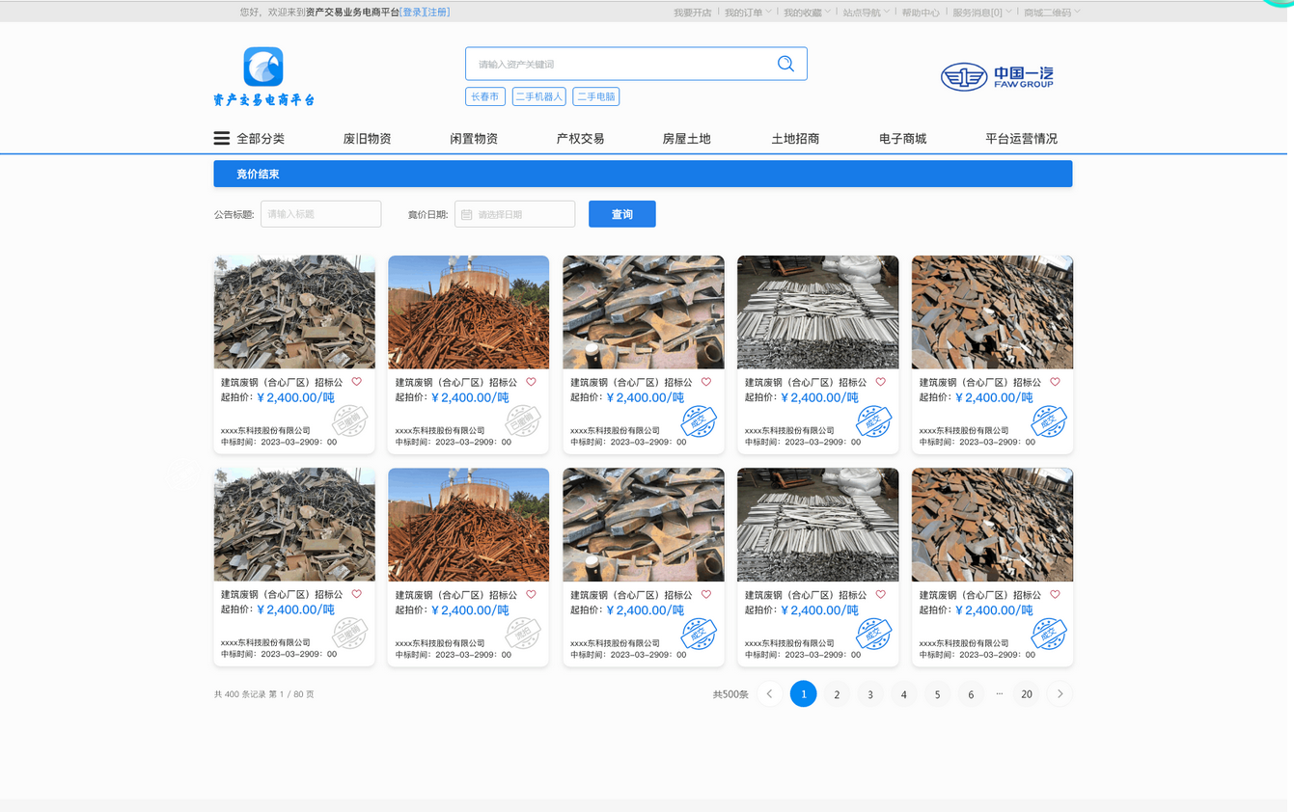Open top-row silver aluminum bars thumbnail
1294x812 pixels.
(x=817, y=311)
